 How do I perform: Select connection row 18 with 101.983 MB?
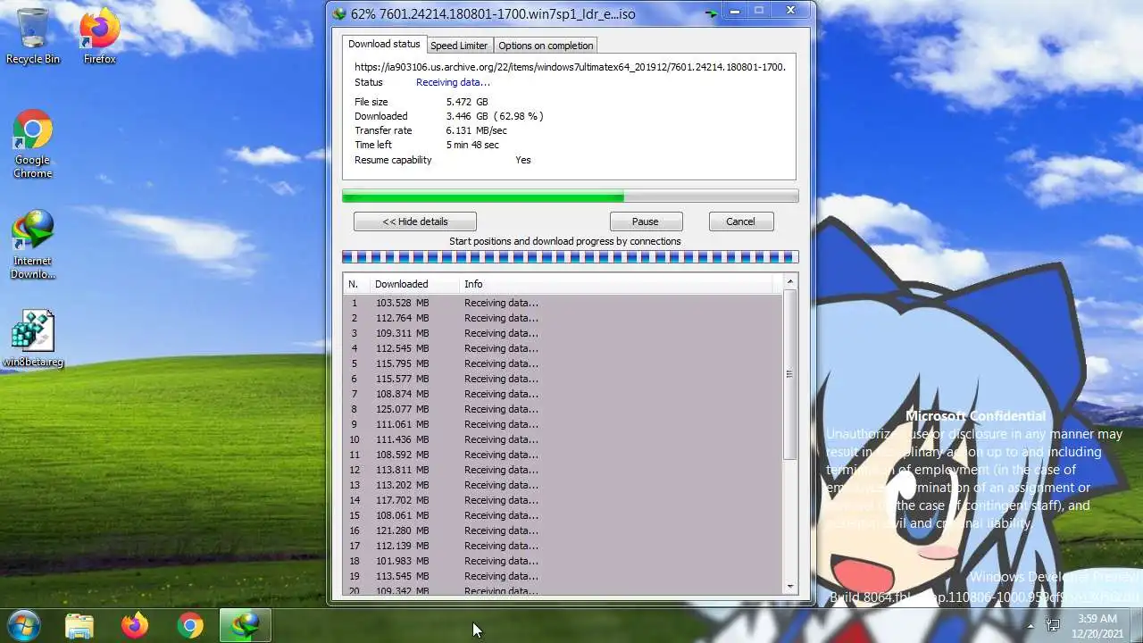click(563, 561)
